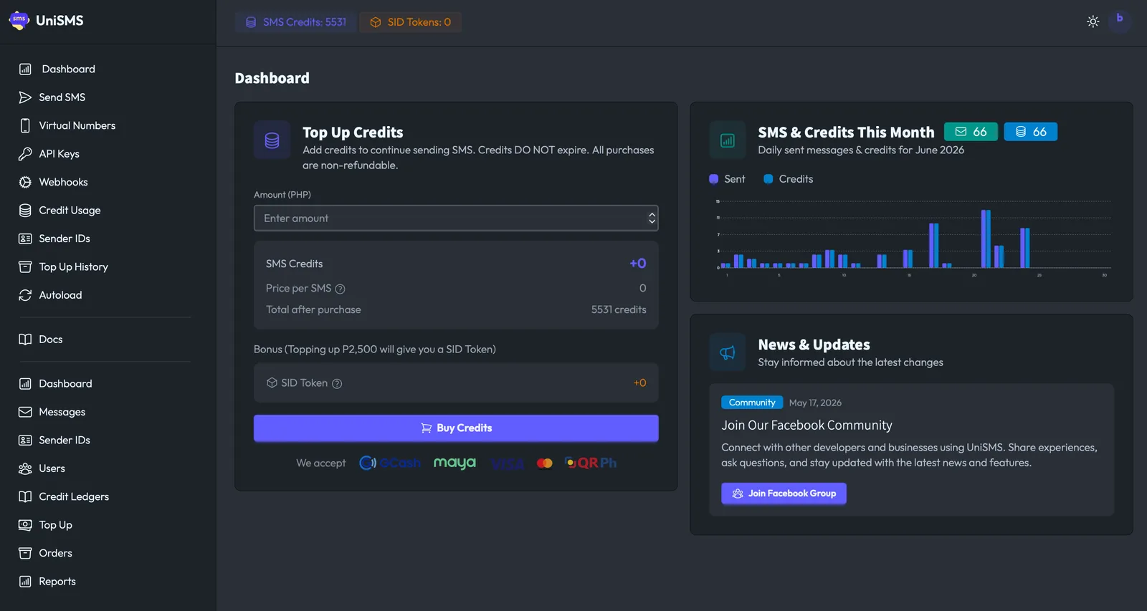
Task: Click the megaphone icon beside News & Updates
Action: [x=728, y=352]
